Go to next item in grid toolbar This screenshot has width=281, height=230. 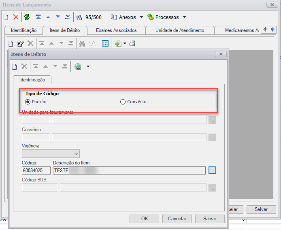(x=61, y=43)
